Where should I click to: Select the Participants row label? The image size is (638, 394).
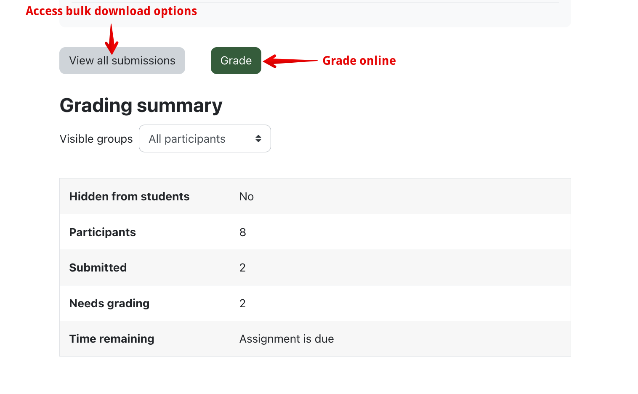click(102, 232)
